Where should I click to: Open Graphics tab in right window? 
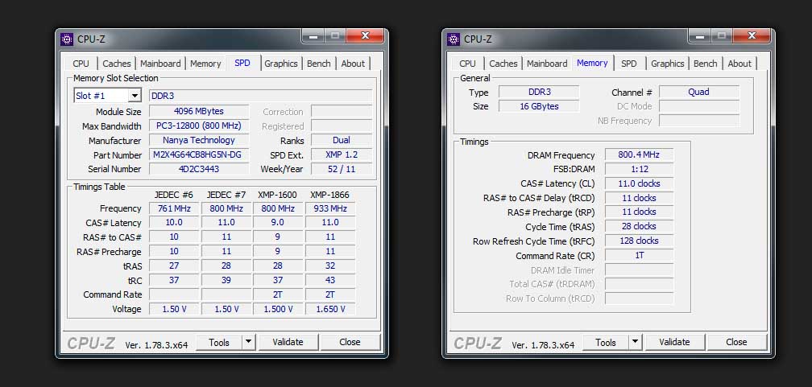point(668,64)
